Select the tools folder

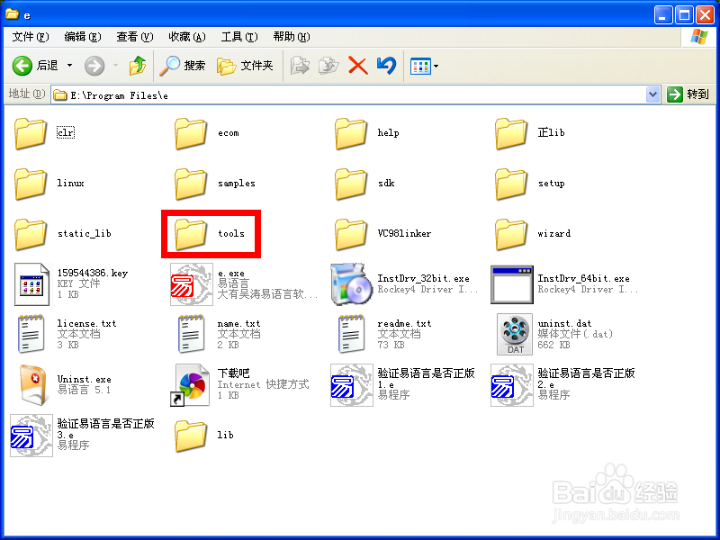[210, 234]
